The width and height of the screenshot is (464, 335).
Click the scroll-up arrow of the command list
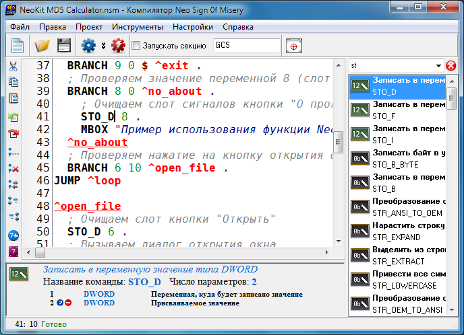tap(452, 81)
